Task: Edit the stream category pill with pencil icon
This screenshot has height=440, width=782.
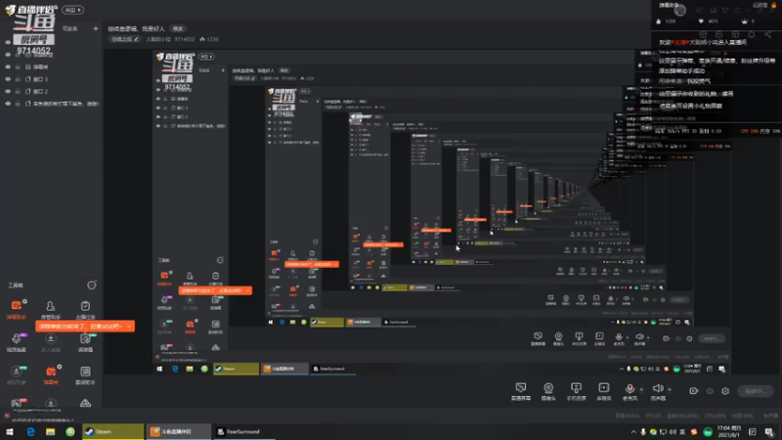Action: click(x=124, y=39)
